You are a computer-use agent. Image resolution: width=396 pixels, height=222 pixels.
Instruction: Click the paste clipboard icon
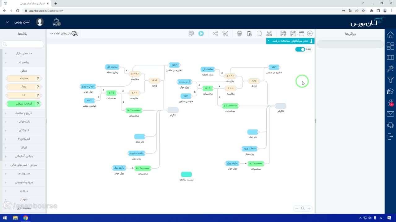point(249,34)
